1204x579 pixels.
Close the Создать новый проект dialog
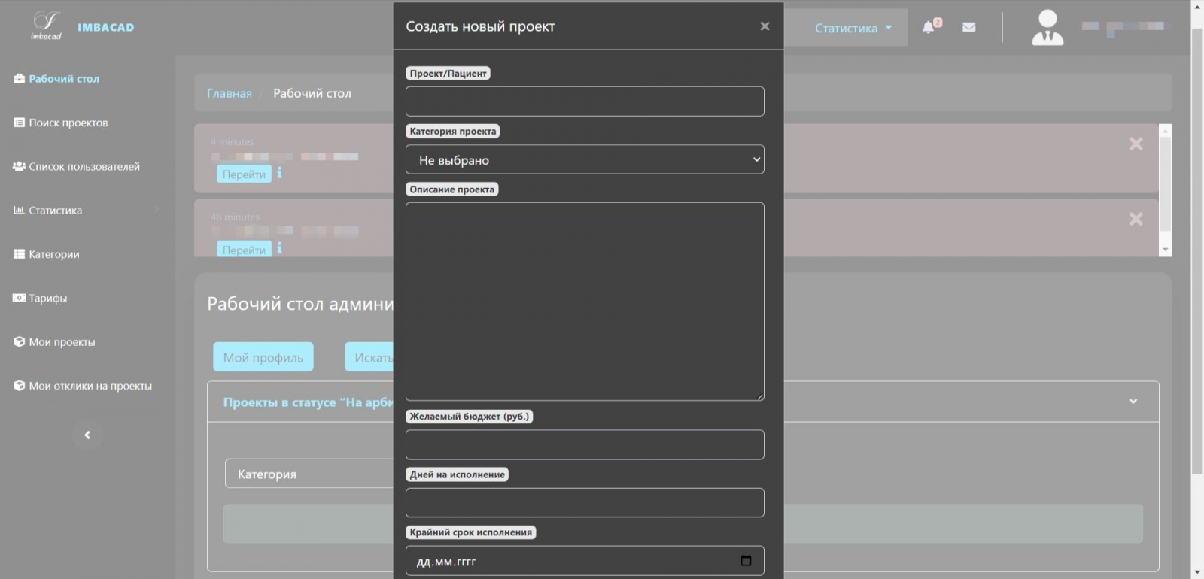pos(765,26)
